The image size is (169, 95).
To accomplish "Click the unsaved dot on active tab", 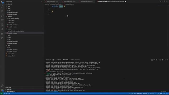I will [x=125, y=1].
